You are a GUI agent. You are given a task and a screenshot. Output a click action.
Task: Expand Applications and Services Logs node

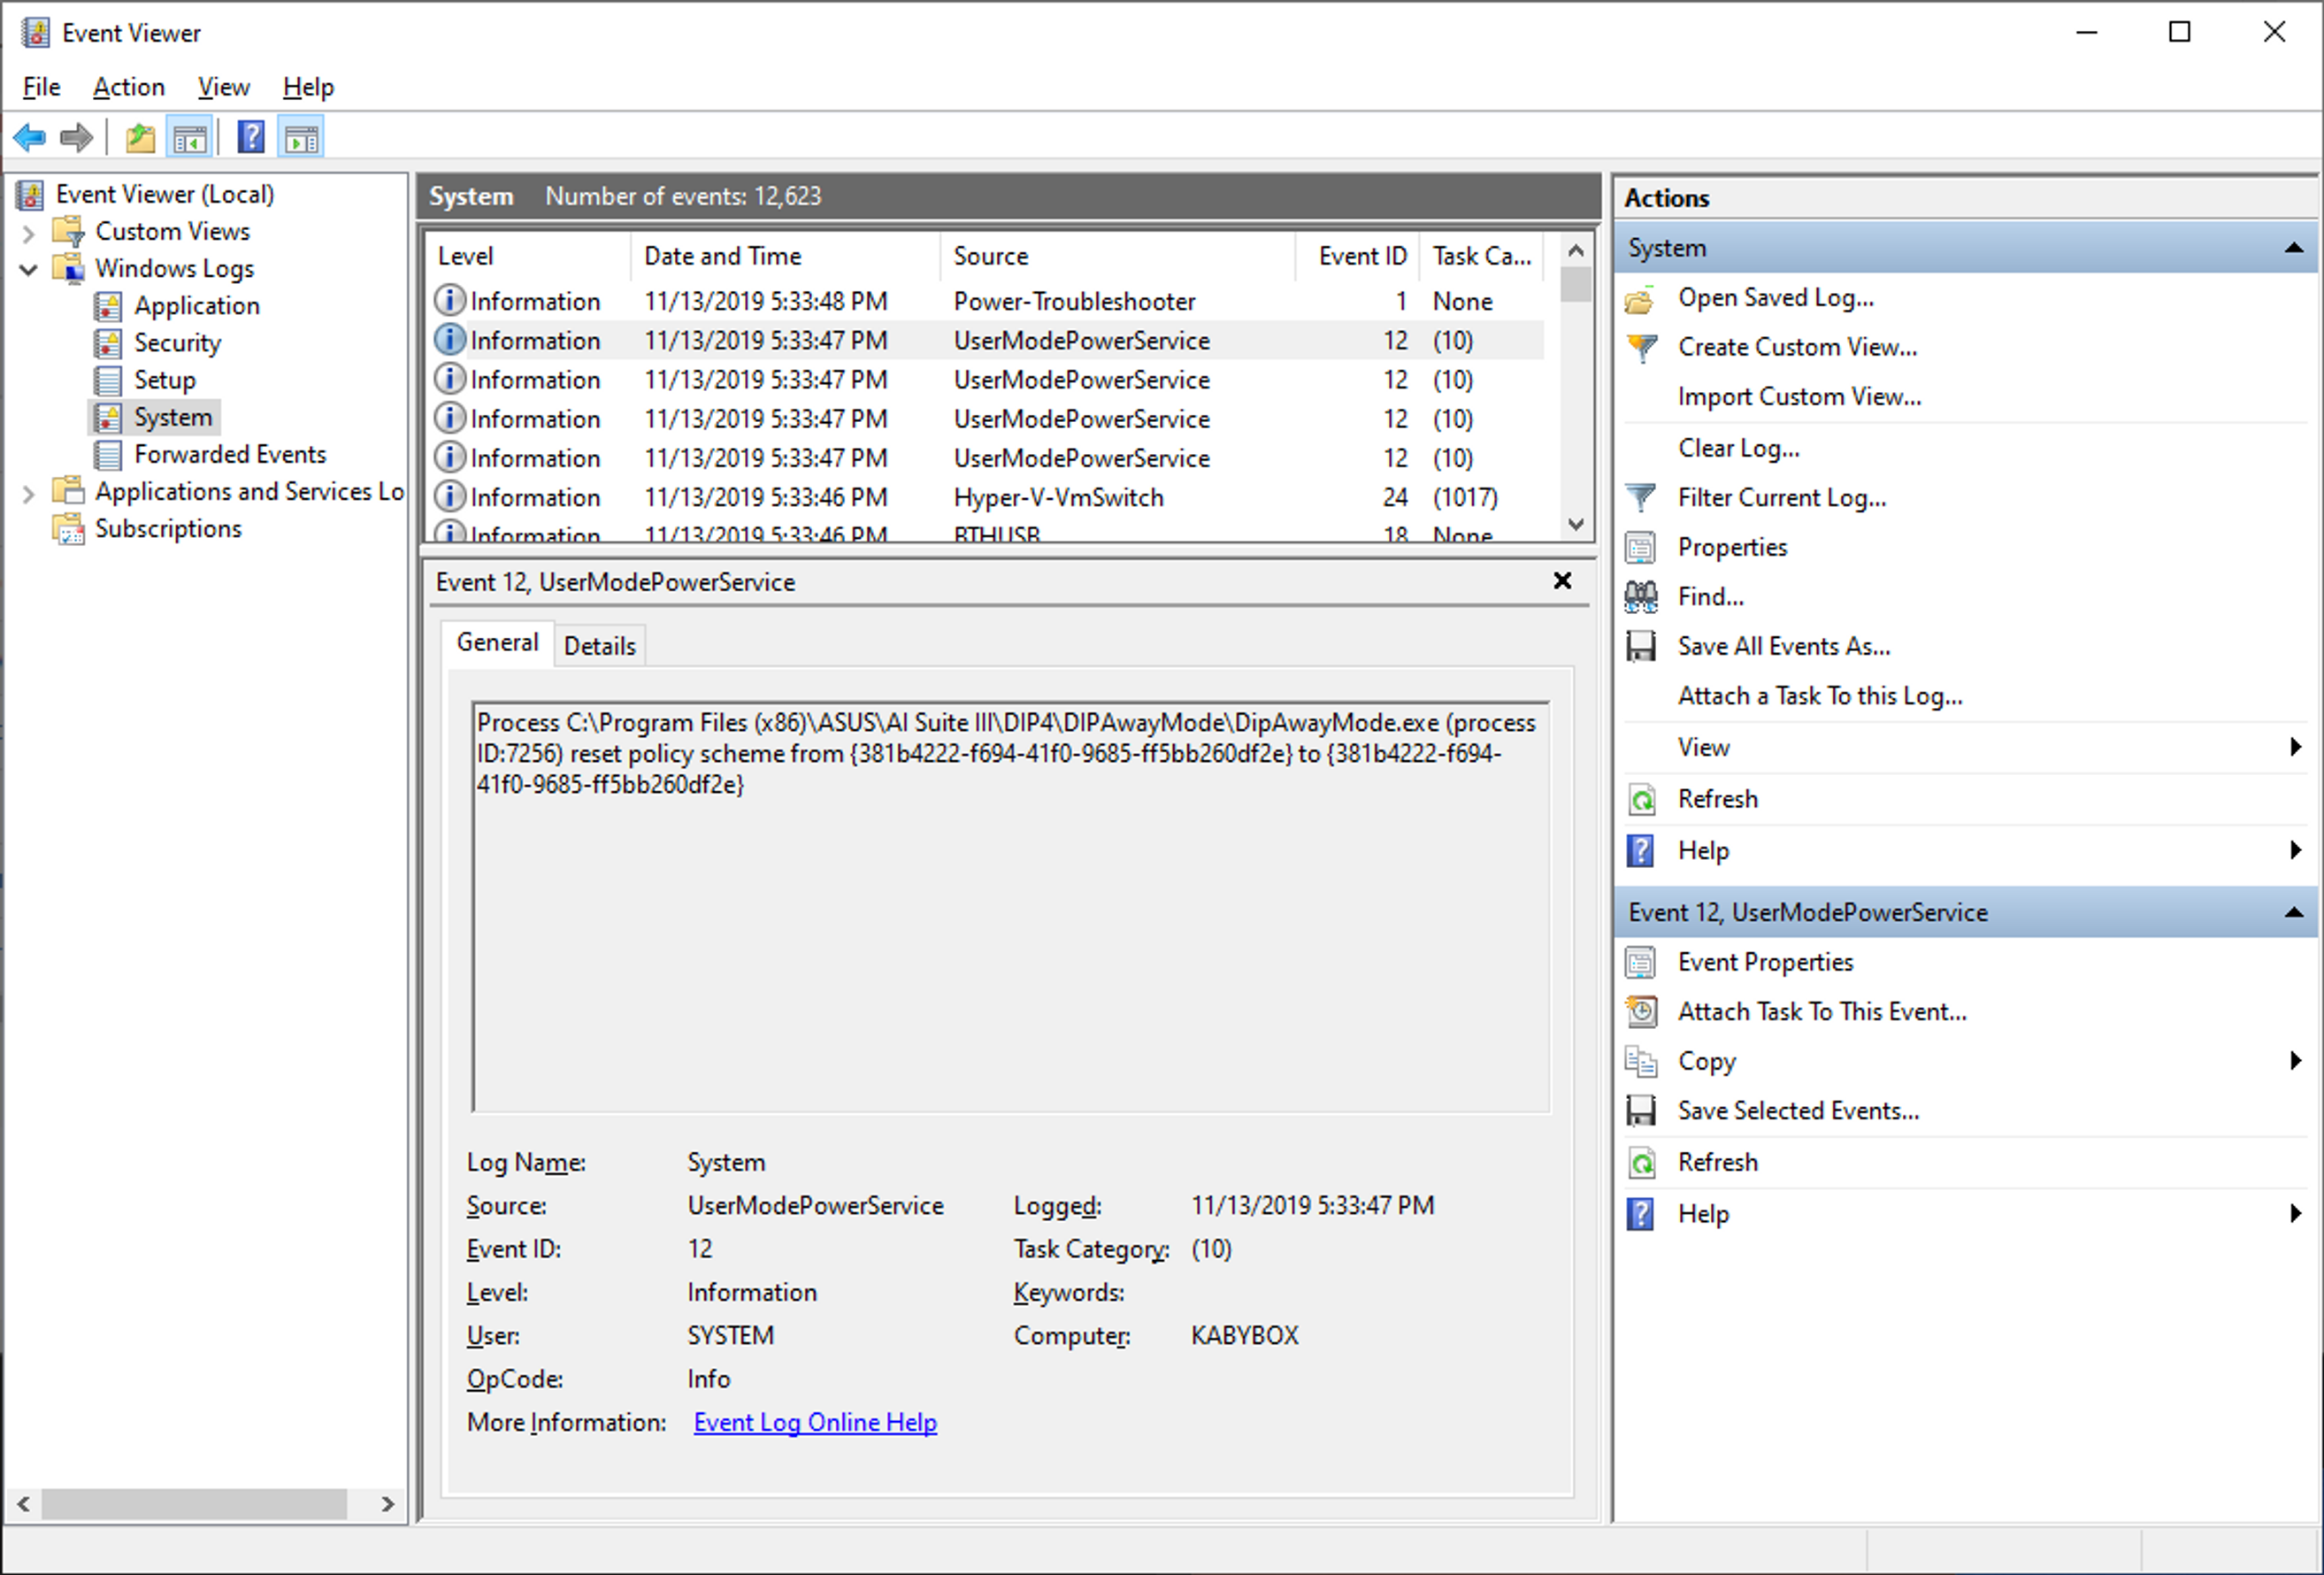[x=28, y=493]
